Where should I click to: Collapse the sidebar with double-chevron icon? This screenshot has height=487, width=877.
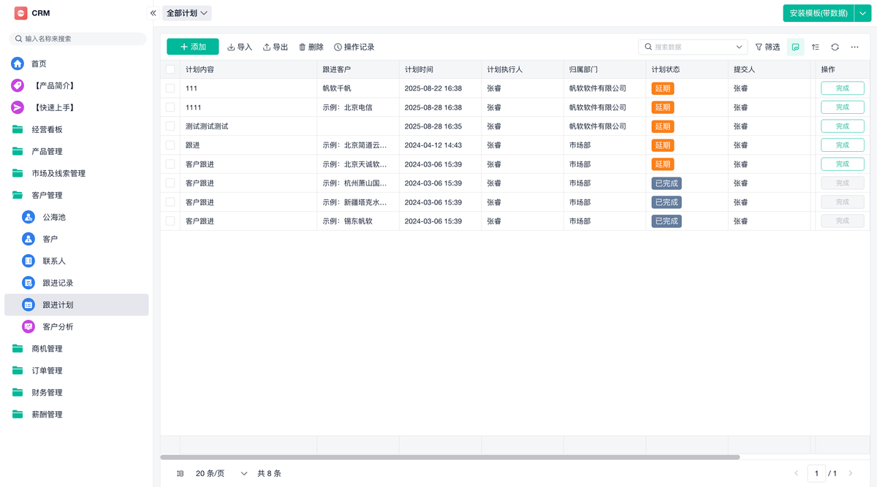click(x=153, y=13)
